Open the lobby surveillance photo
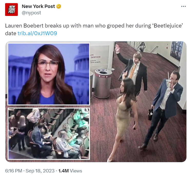This screenshot has height=176, width=190. [138, 101]
